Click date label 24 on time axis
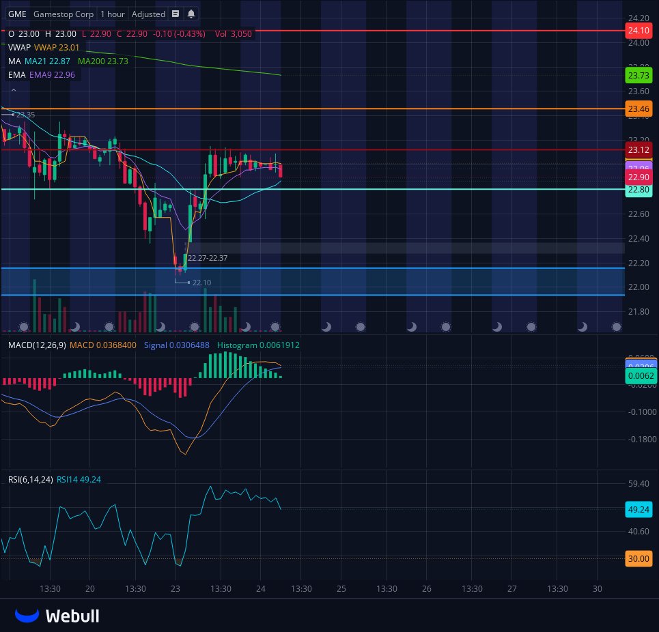This screenshot has width=659, height=632. [261, 589]
